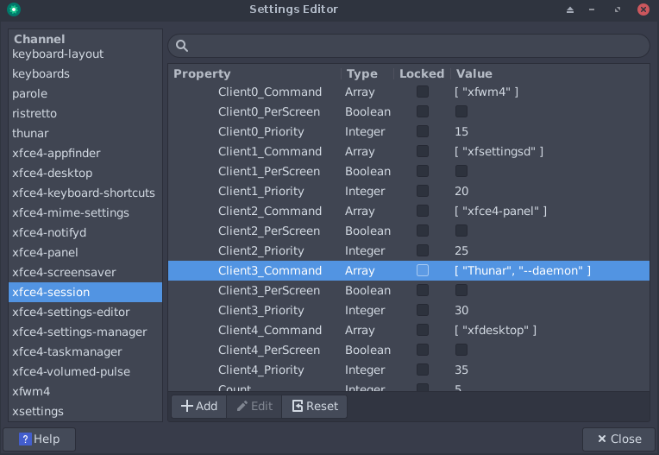Toggle Client3_PerScreen value checkbox
Image resolution: width=659 pixels, height=455 pixels.
pyautogui.click(x=461, y=290)
